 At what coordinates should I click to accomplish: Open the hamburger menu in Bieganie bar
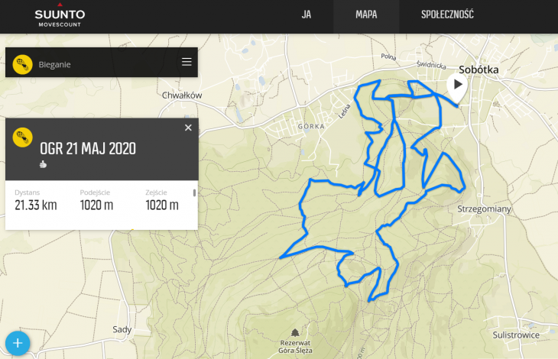click(187, 62)
